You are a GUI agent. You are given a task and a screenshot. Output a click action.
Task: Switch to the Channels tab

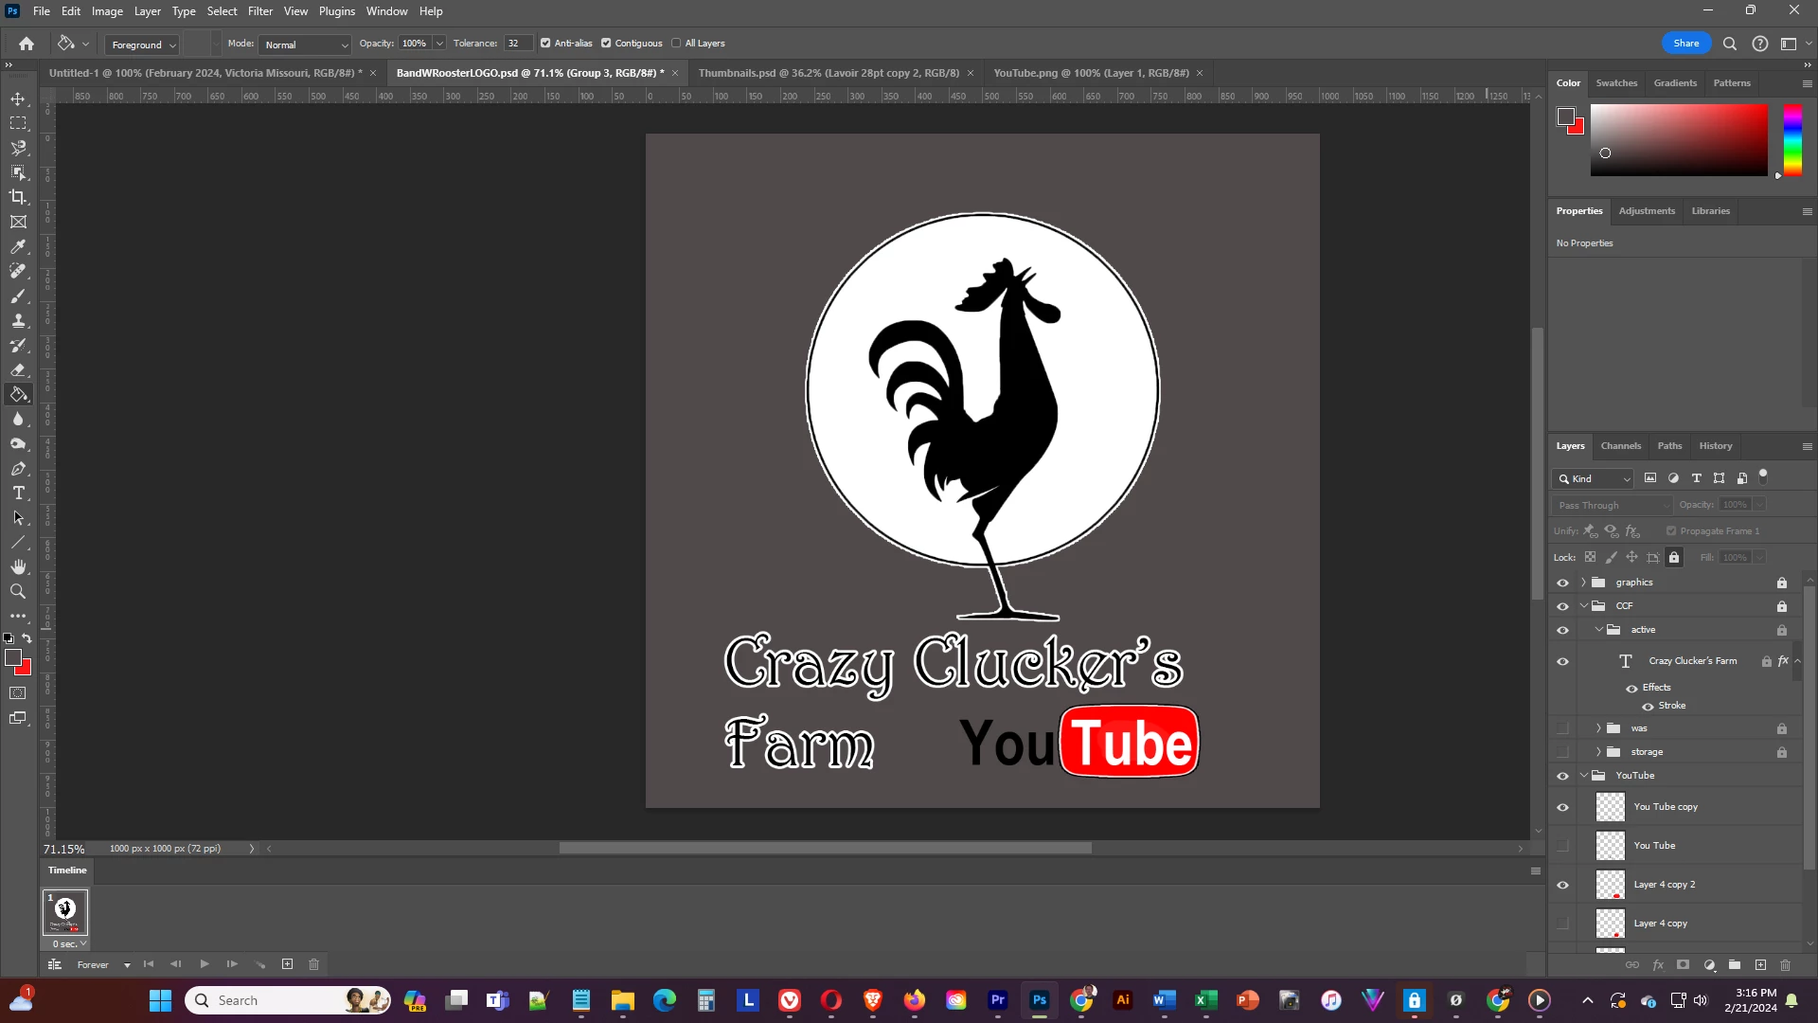tap(1620, 446)
